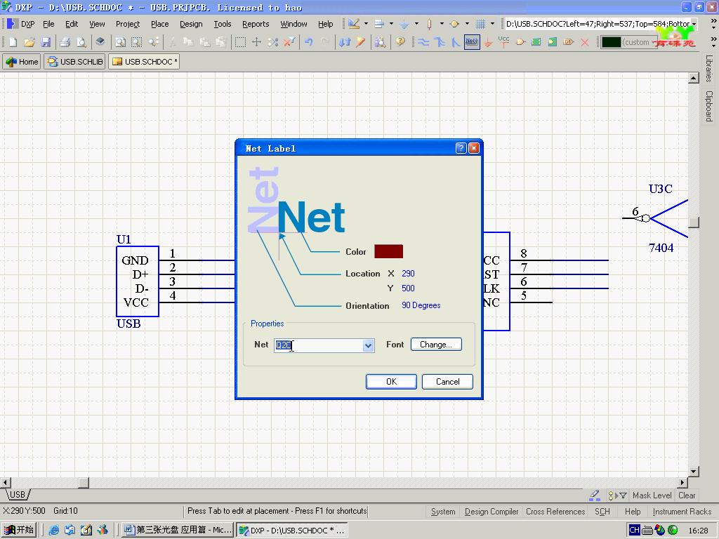Click the cross probe icon

tap(361, 42)
